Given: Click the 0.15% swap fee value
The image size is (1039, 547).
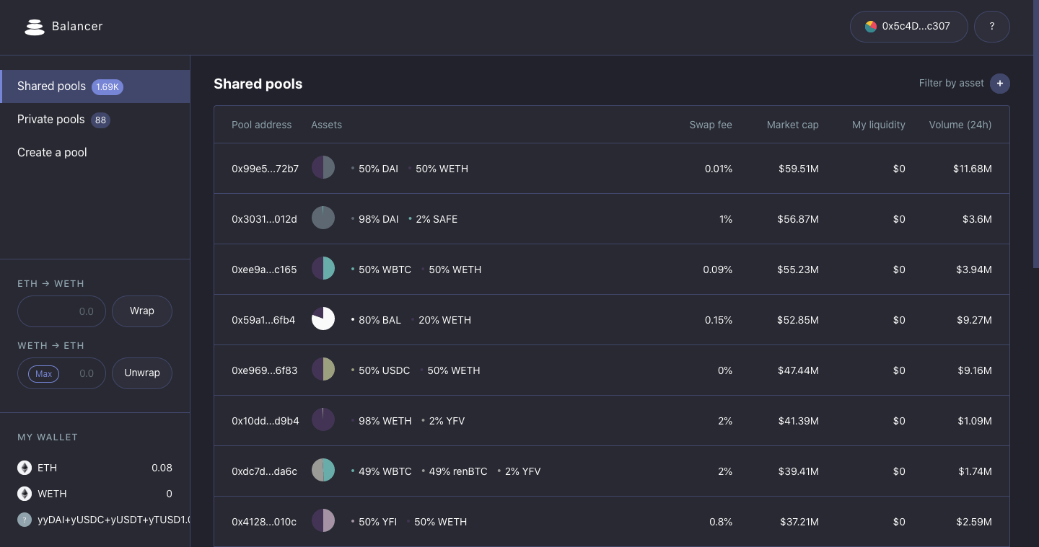Looking at the screenshot, I should (x=719, y=320).
